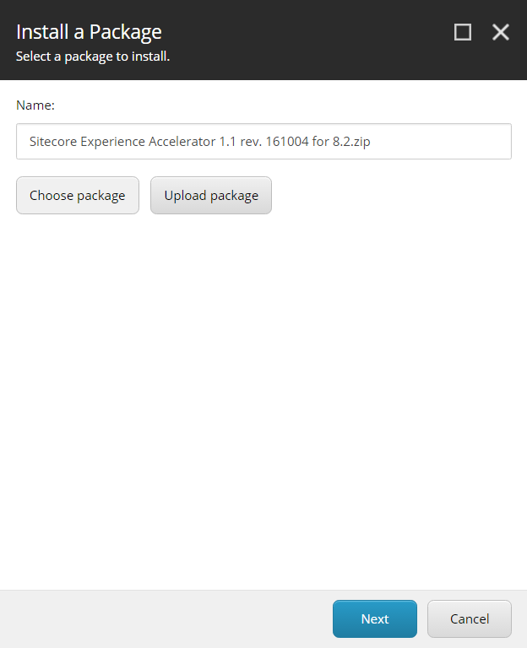Focus the package Name text field

[x=263, y=142]
